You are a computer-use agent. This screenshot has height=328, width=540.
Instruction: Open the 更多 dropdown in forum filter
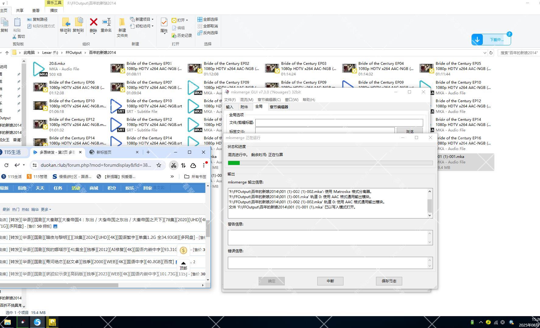tap(46, 209)
